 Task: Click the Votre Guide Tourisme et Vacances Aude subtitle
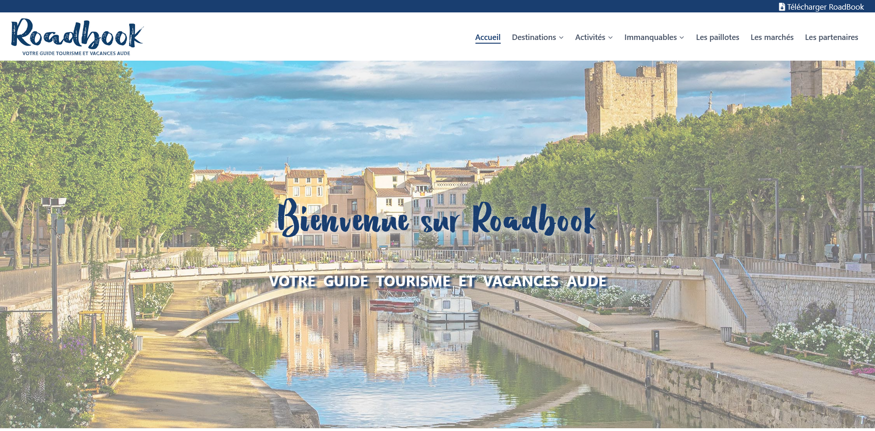438,281
